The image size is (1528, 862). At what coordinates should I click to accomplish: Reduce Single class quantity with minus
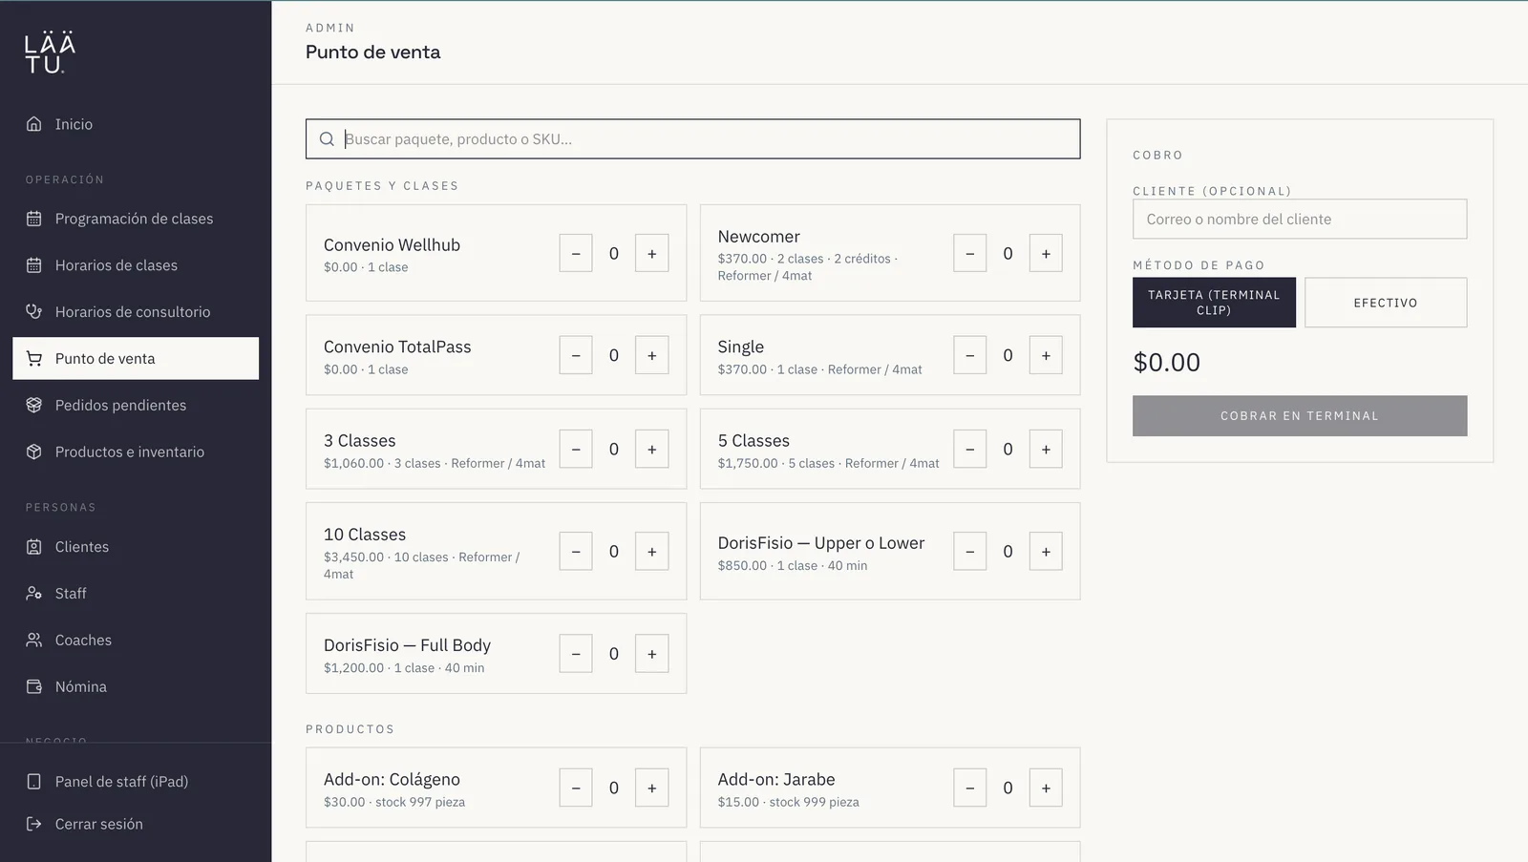coord(969,355)
